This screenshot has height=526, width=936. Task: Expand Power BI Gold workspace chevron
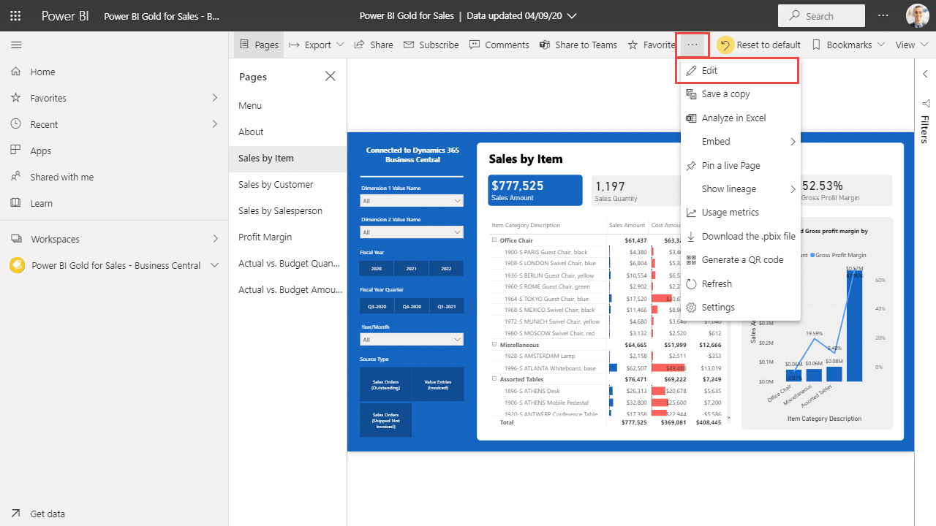pos(214,265)
